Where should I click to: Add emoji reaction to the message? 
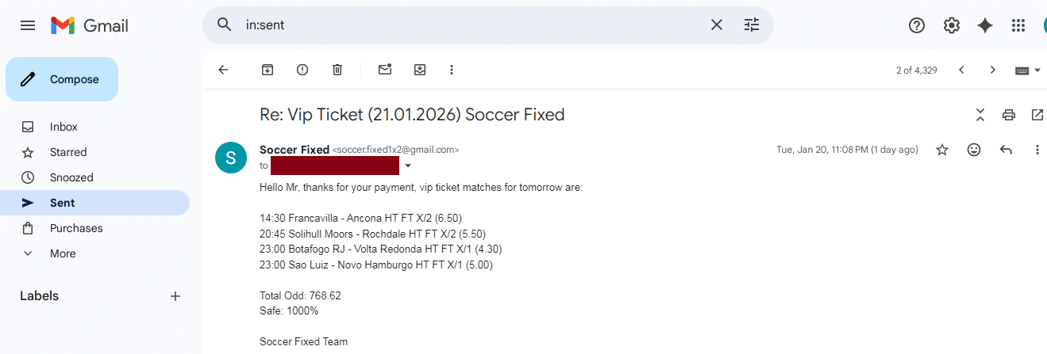point(974,150)
